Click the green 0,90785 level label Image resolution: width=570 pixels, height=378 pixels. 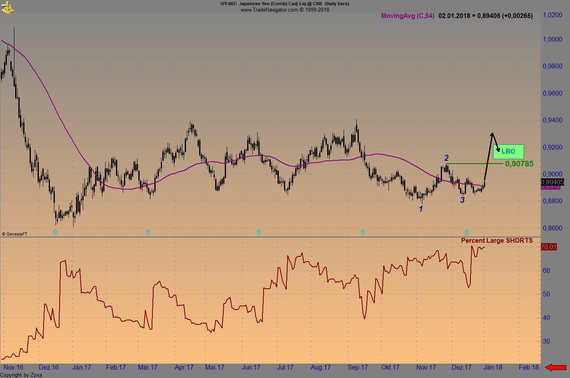point(519,164)
